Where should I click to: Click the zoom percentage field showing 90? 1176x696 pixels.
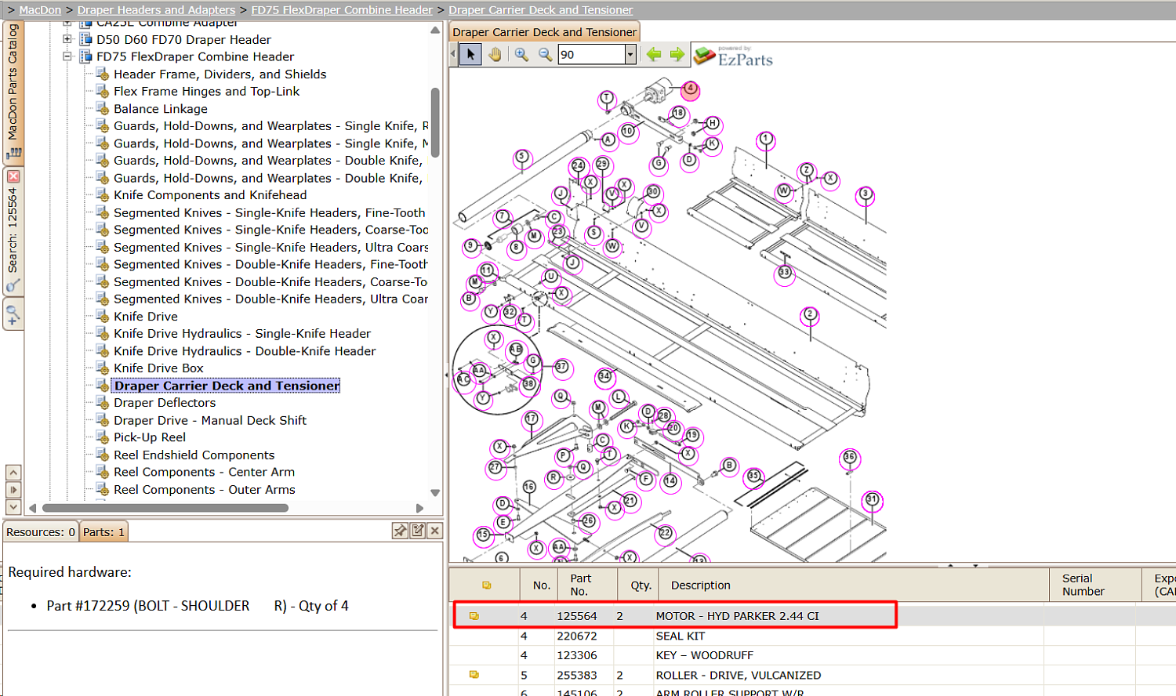[x=591, y=54]
